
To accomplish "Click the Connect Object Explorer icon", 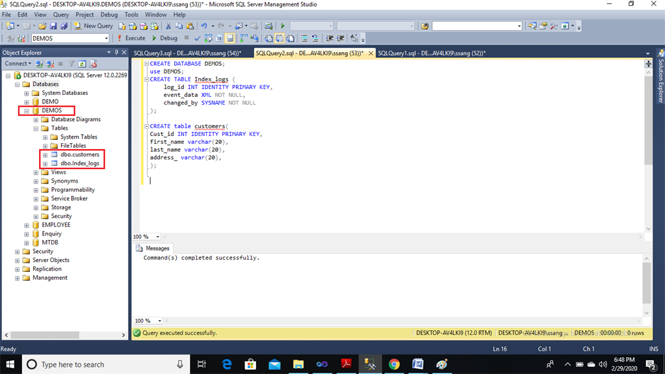I will (x=40, y=64).
